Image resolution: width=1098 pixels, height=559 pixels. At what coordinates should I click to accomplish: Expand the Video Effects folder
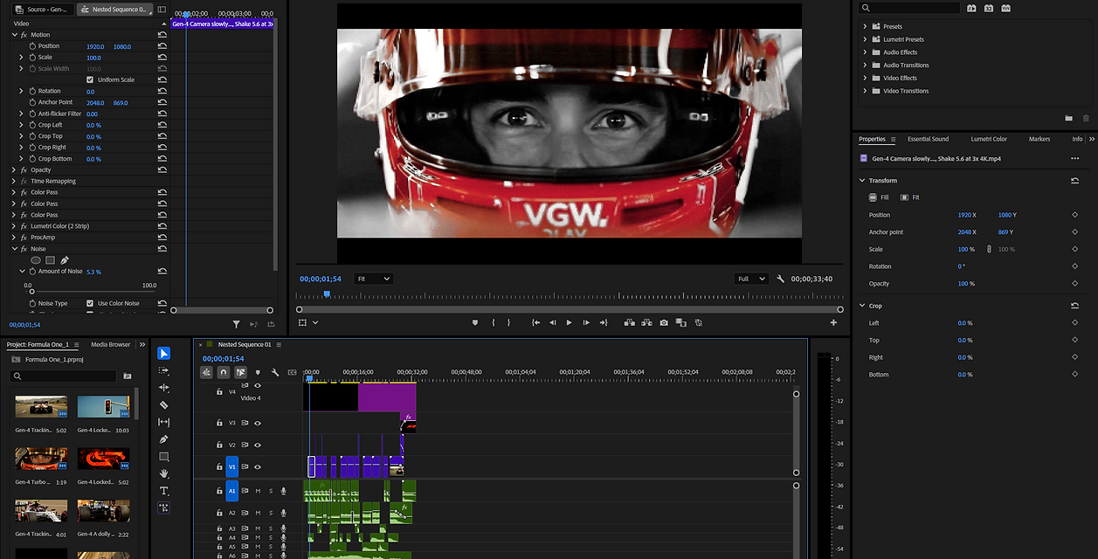(x=865, y=78)
